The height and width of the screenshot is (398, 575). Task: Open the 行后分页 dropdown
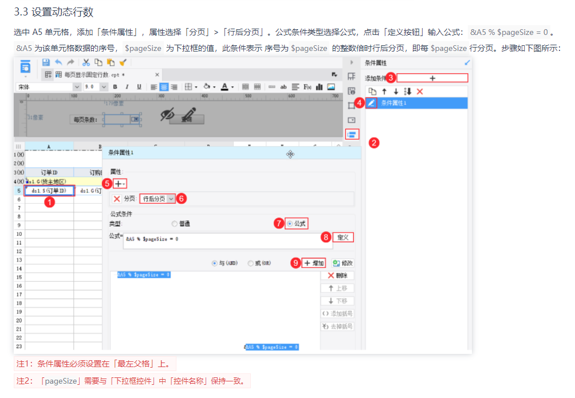pyautogui.click(x=157, y=199)
